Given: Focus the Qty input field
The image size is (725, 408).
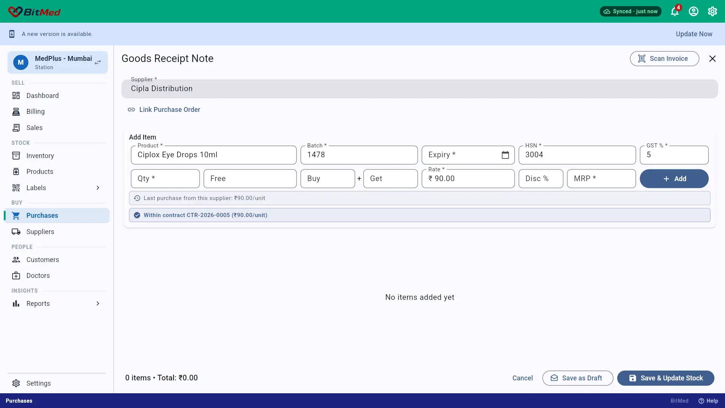Looking at the screenshot, I should pos(165,179).
